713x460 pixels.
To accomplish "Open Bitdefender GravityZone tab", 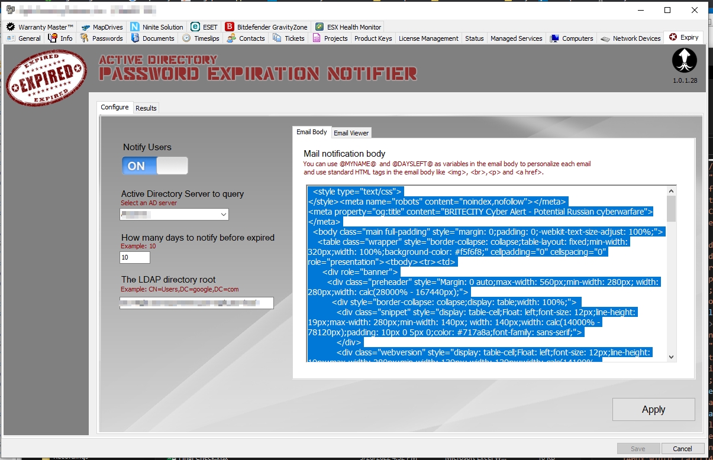I will click(268, 27).
